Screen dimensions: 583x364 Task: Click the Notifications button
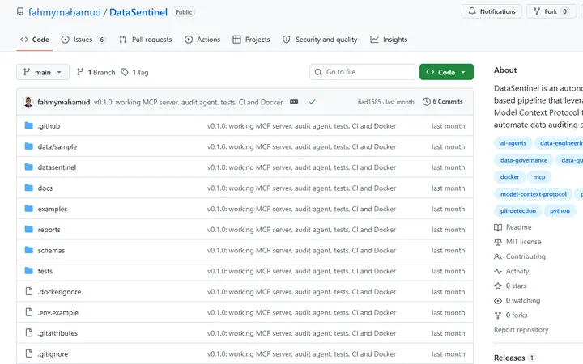point(492,11)
